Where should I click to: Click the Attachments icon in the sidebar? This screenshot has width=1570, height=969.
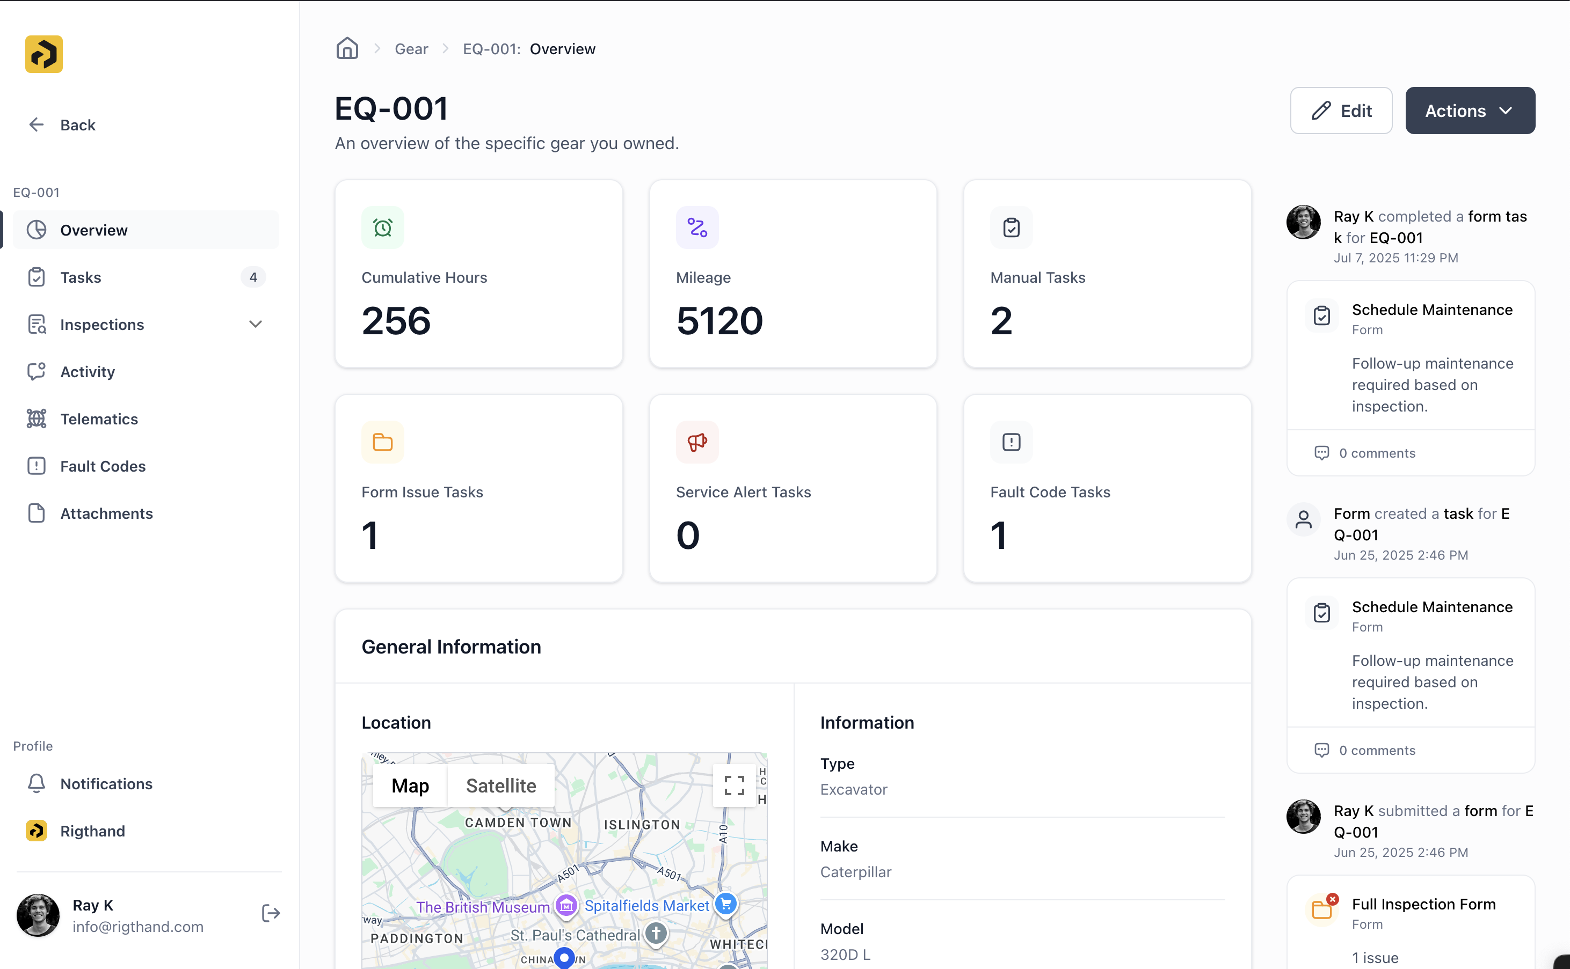(x=37, y=513)
